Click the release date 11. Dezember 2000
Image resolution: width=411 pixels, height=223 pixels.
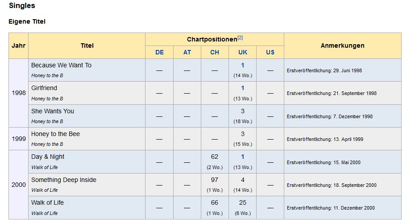point(330,208)
